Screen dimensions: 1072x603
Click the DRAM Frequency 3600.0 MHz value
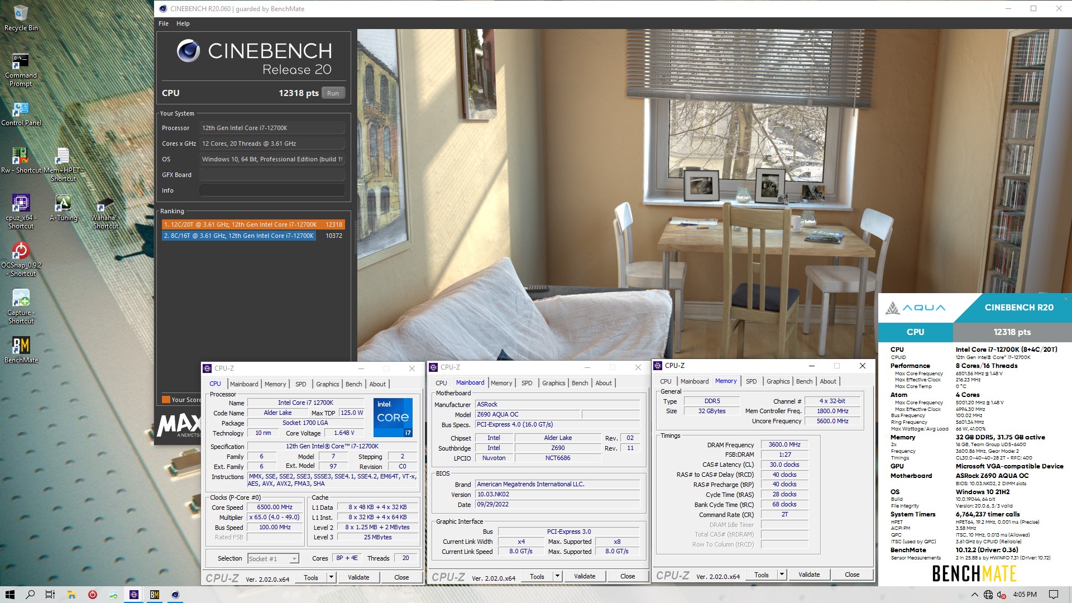(x=784, y=444)
